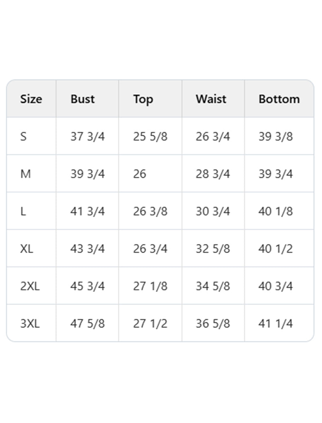Click the 2XL size row label
The height and width of the screenshot is (423, 322).
(x=30, y=286)
